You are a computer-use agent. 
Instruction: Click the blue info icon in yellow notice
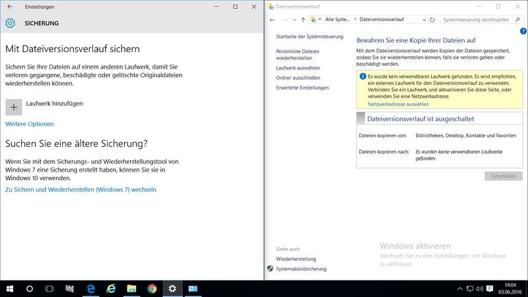coord(362,77)
